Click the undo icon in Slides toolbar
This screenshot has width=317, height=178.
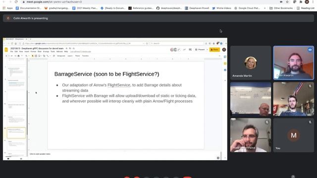tap(12, 56)
